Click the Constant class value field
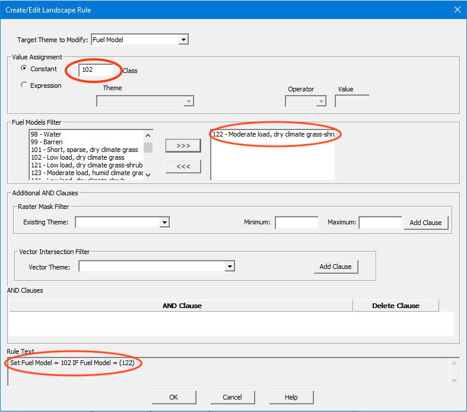 tap(96, 69)
